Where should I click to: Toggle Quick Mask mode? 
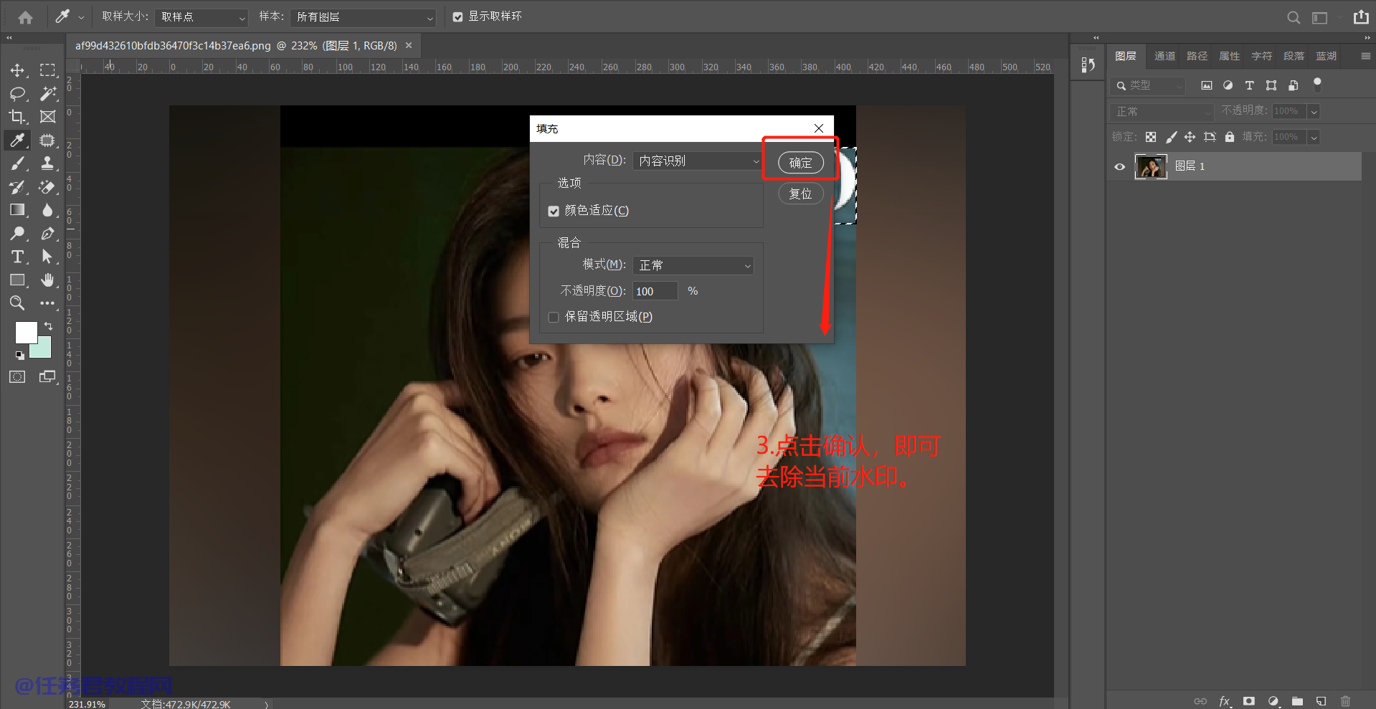(x=17, y=377)
